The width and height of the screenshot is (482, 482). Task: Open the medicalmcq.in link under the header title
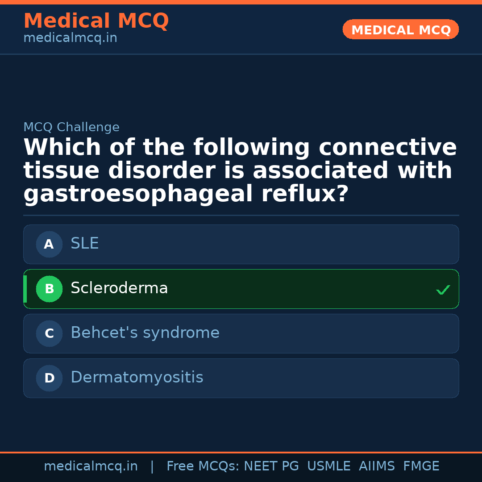pyautogui.click(x=70, y=38)
